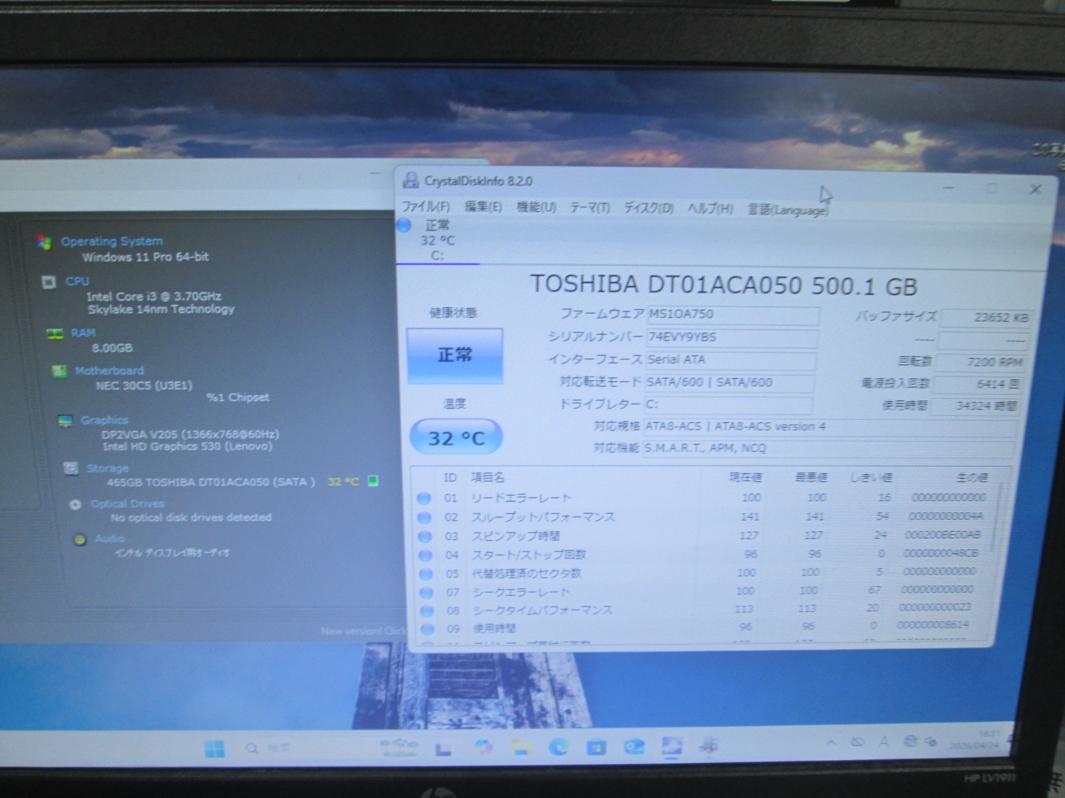Click the CPU chip icon in Speccy
Screen dimensions: 1065x798
49,282
